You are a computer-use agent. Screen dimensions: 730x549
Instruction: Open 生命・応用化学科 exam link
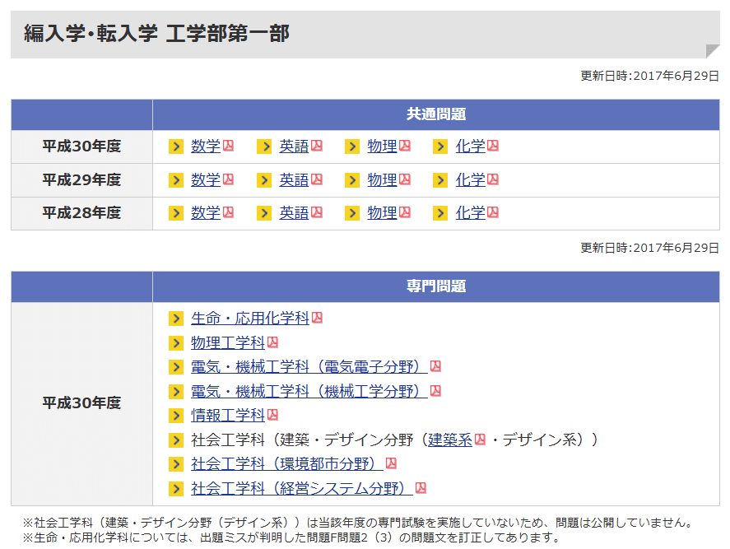[250, 319]
